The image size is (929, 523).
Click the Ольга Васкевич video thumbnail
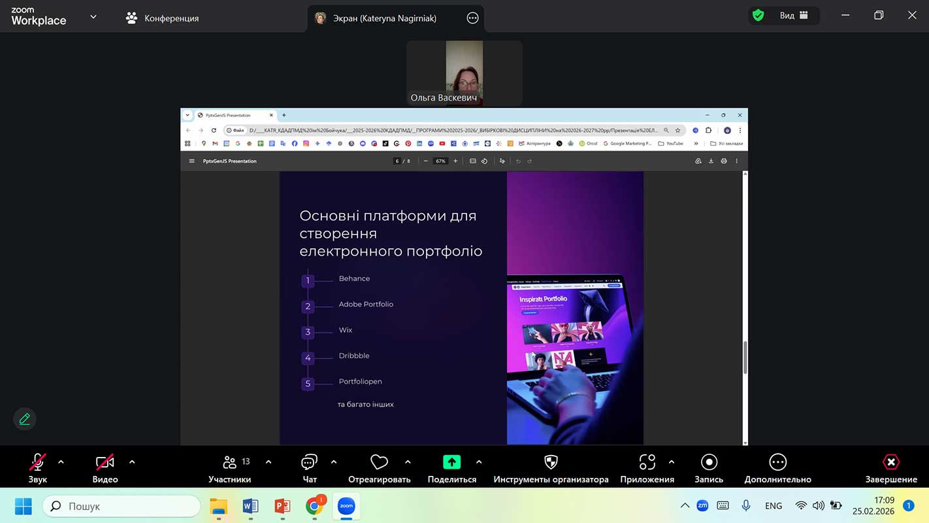(x=464, y=73)
